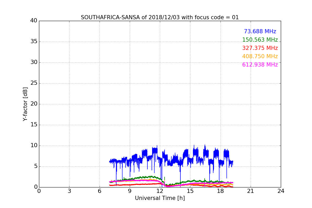312x208 pixels.
Task: Select the 327.375 MHz legend label
Action: (x=260, y=48)
